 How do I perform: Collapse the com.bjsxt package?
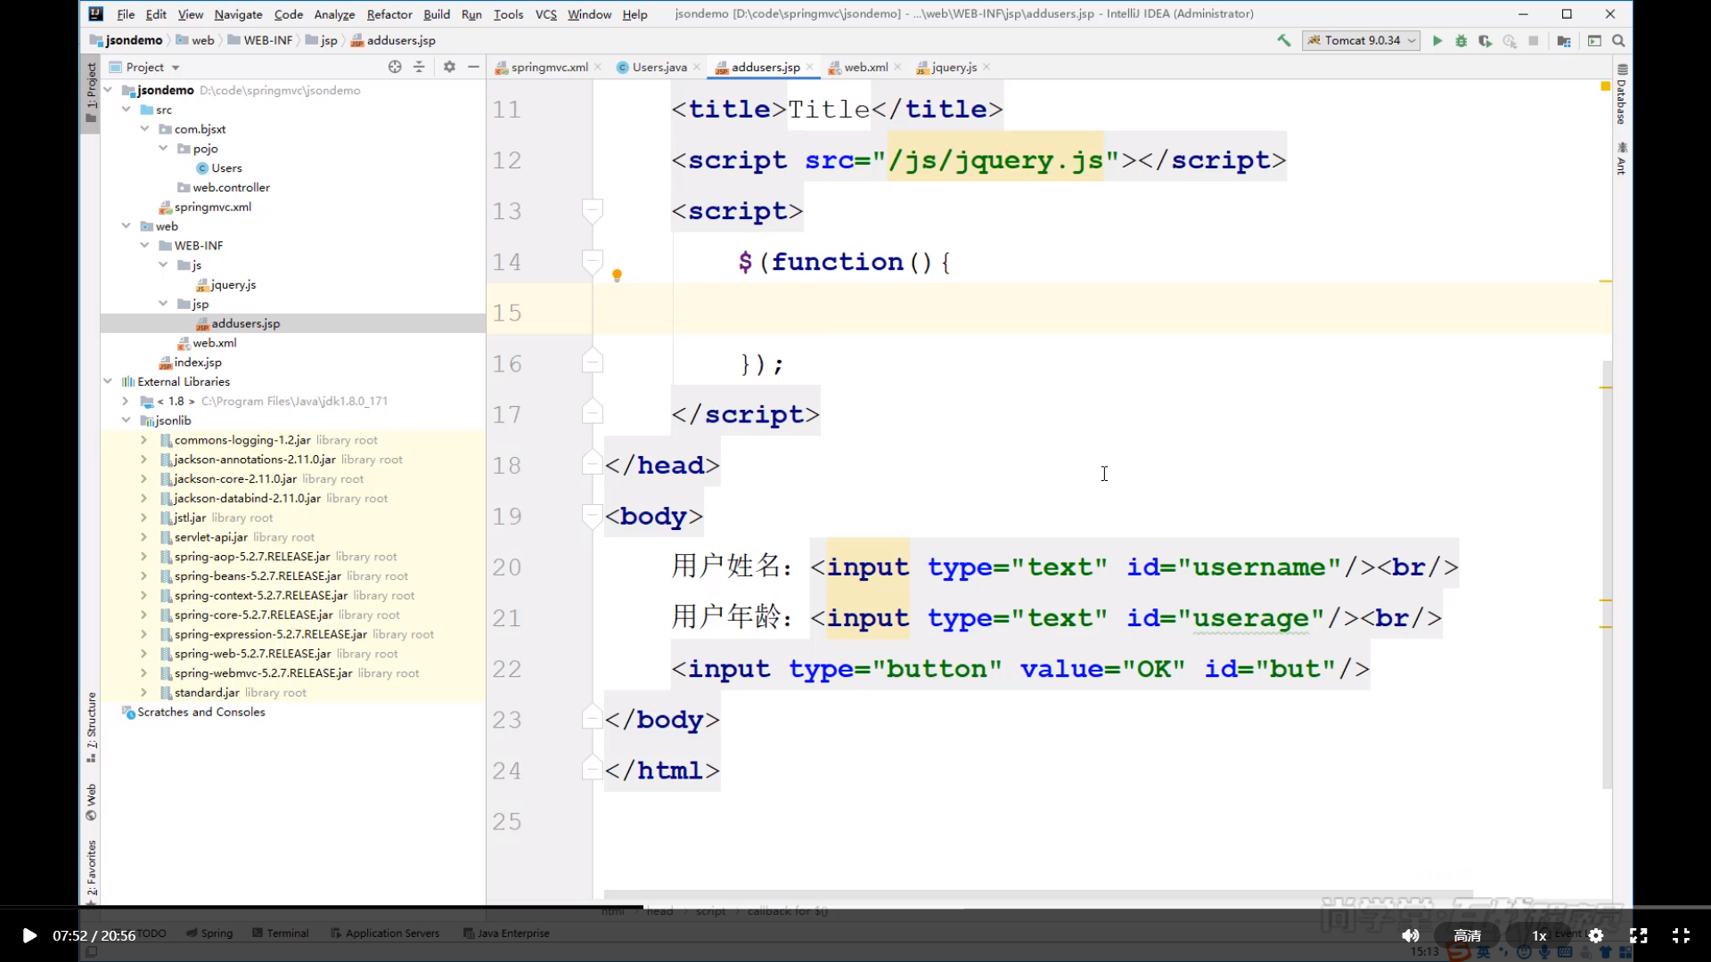[144, 129]
